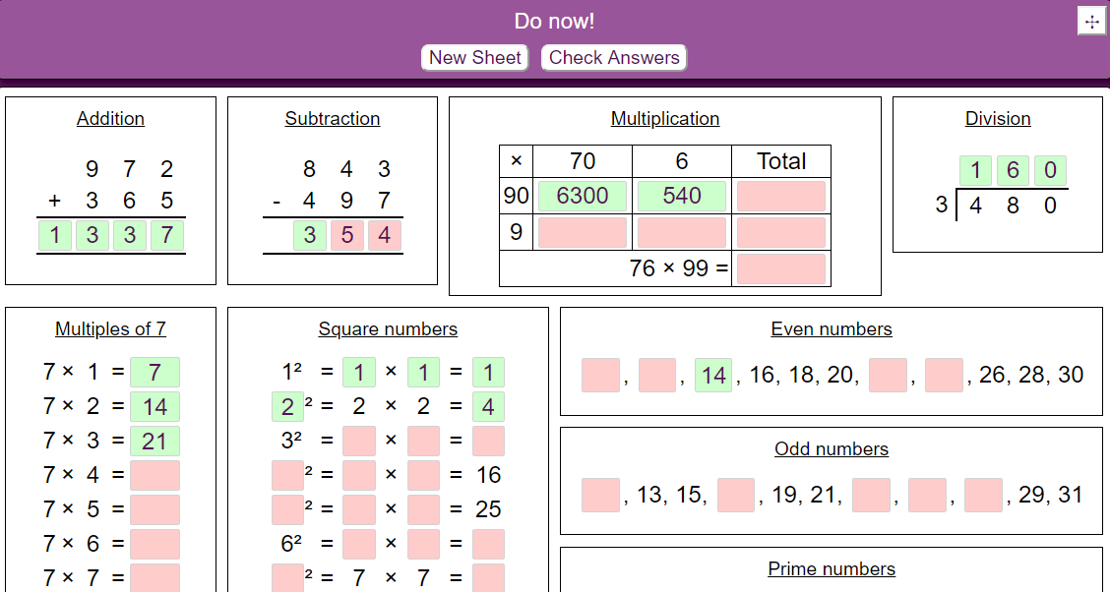The height and width of the screenshot is (592, 1110).
Task: Click the empty 7 × 5 answer box
Action: (155, 509)
